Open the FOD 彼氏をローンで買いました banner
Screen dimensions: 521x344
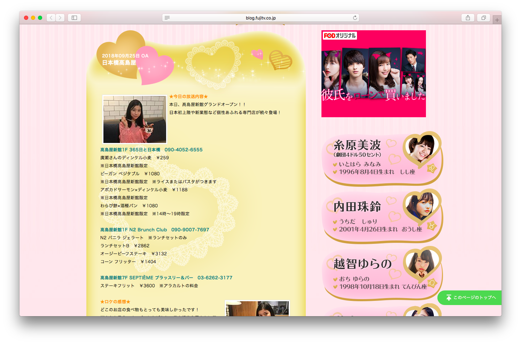pos(373,74)
